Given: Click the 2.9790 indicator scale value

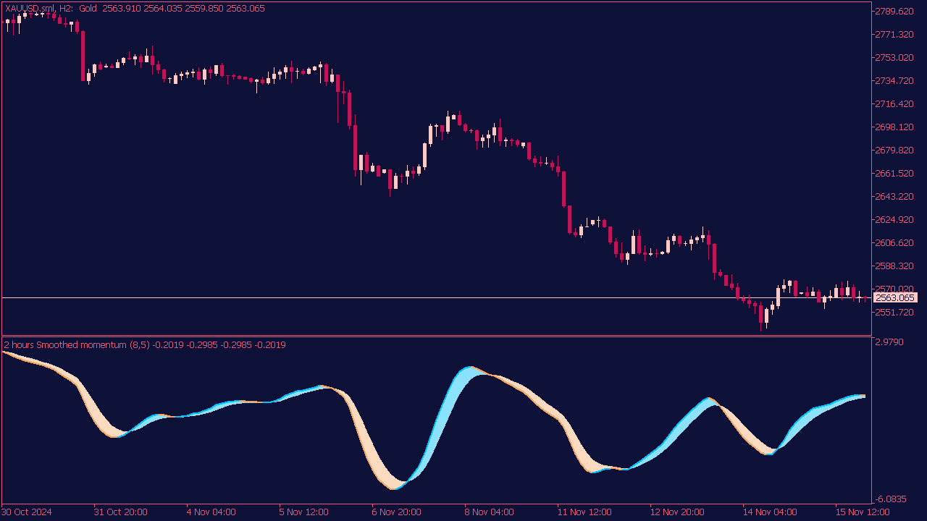Looking at the screenshot, I should (890, 342).
